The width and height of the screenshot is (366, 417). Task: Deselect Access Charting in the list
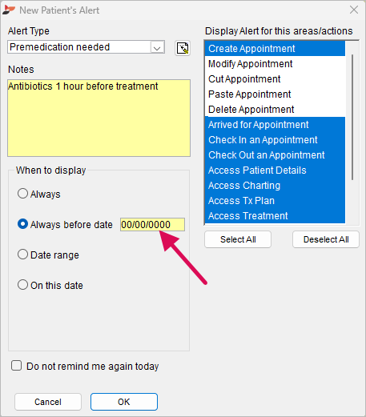click(275, 186)
